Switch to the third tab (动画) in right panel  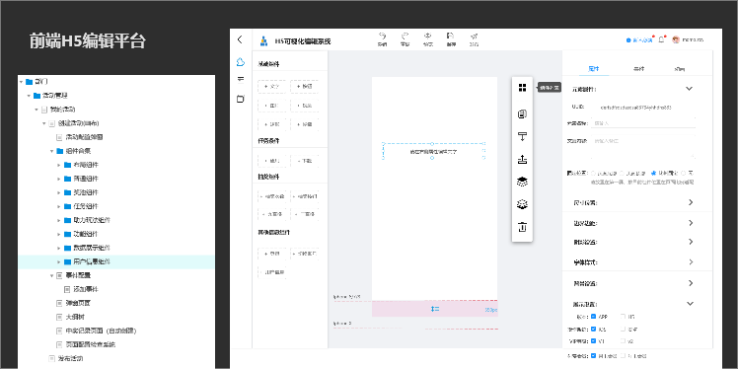click(x=679, y=69)
